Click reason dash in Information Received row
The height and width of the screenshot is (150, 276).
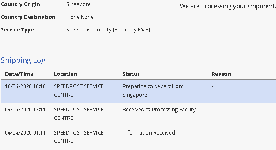point(212,133)
